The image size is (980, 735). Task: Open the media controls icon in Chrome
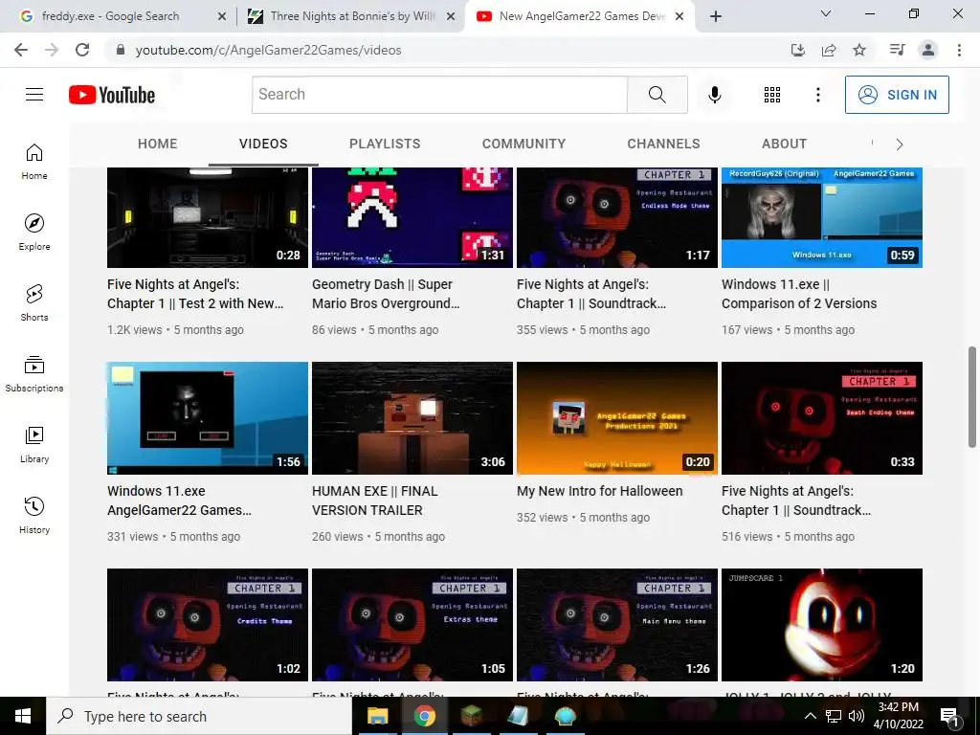click(897, 50)
